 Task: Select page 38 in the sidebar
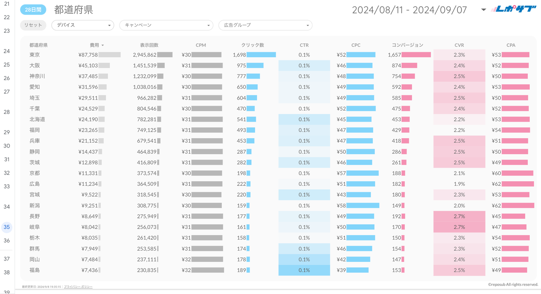pyautogui.click(x=7, y=272)
